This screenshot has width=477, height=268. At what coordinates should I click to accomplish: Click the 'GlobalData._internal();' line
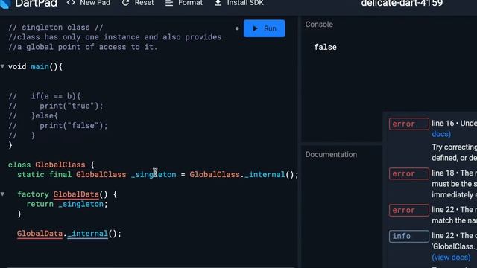click(69, 234)
